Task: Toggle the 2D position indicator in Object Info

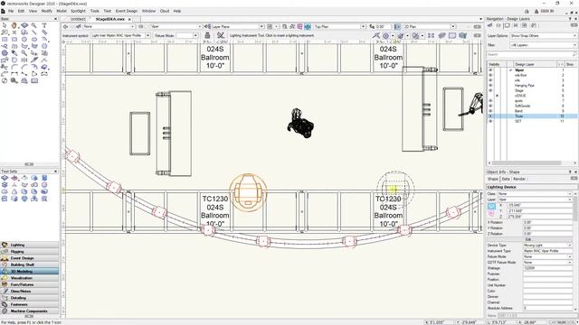Action: click(x=491, y=207)
